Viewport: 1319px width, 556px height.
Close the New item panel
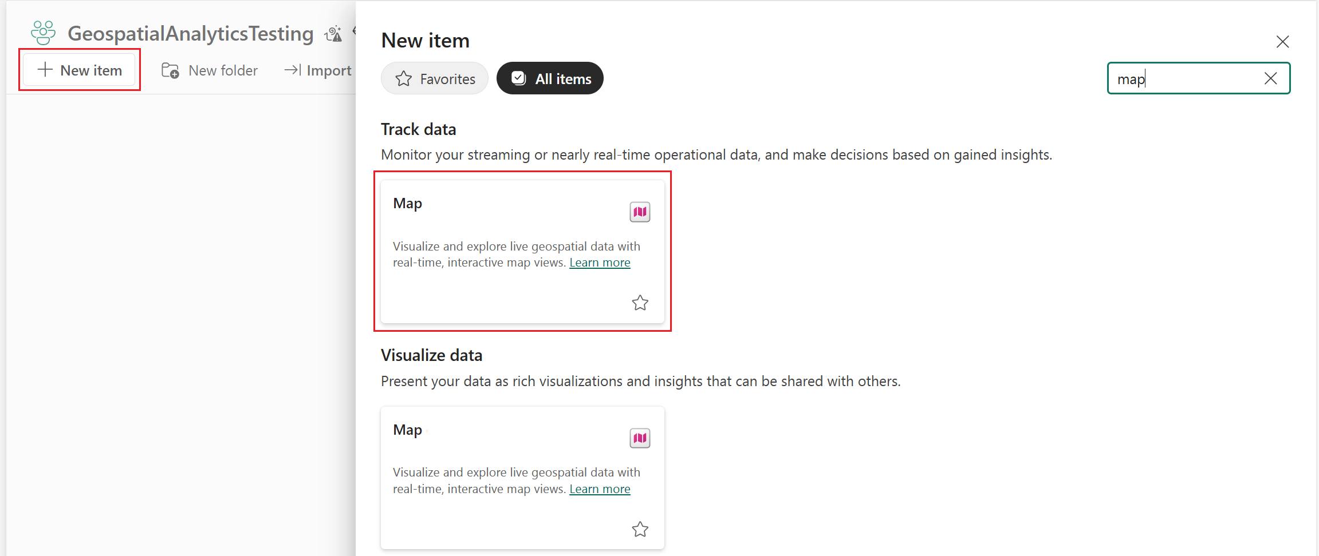1282,42
